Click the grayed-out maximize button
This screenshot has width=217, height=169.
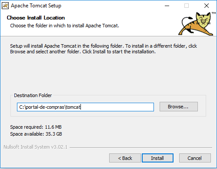(187, 6)
